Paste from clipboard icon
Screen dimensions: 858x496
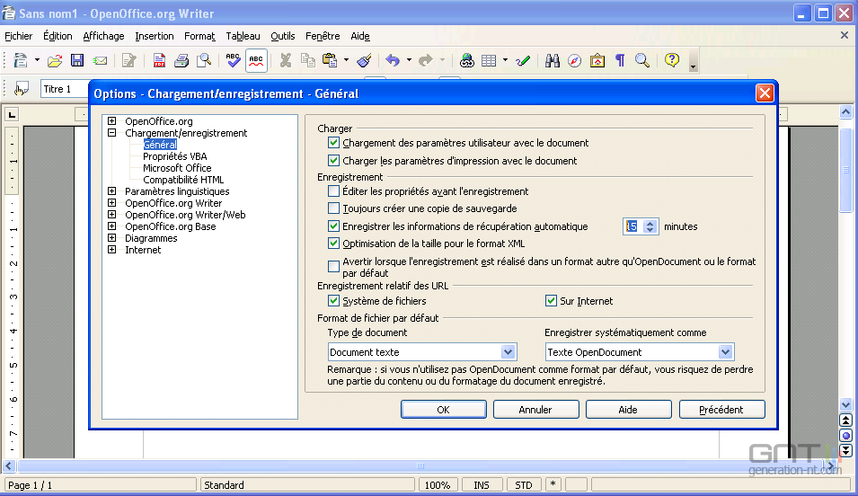click(x=330, y=60)
